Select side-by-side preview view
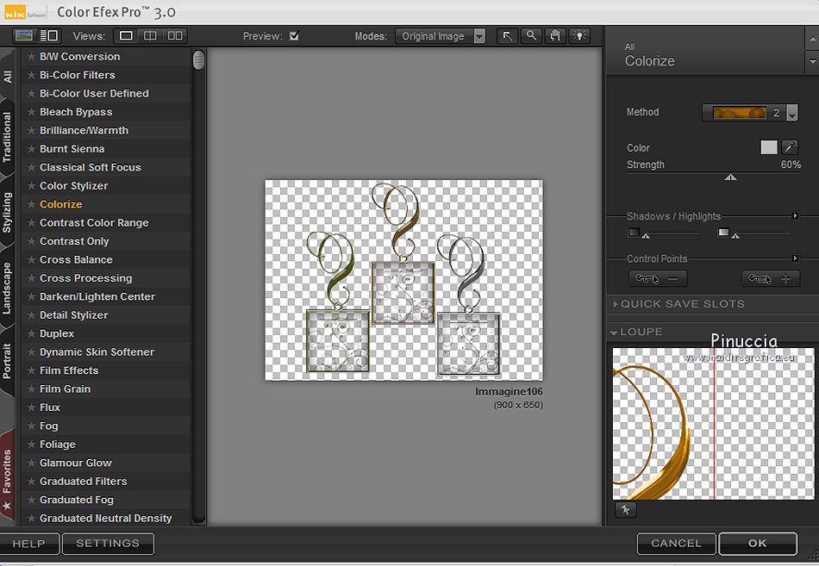 click(x=175, y=36)
